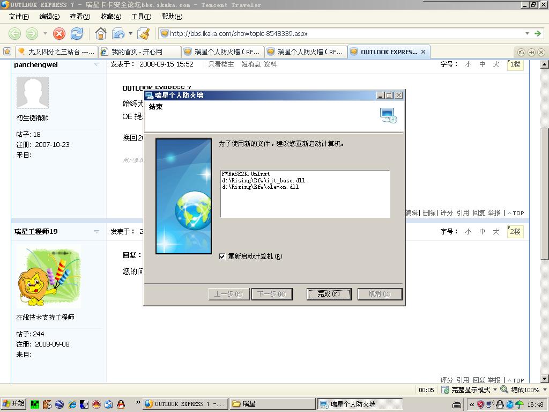The width and height of the screenshot is (549, 412).
Task: Open the zoom 100% dropdown arrow
Action: click(545, 389)
